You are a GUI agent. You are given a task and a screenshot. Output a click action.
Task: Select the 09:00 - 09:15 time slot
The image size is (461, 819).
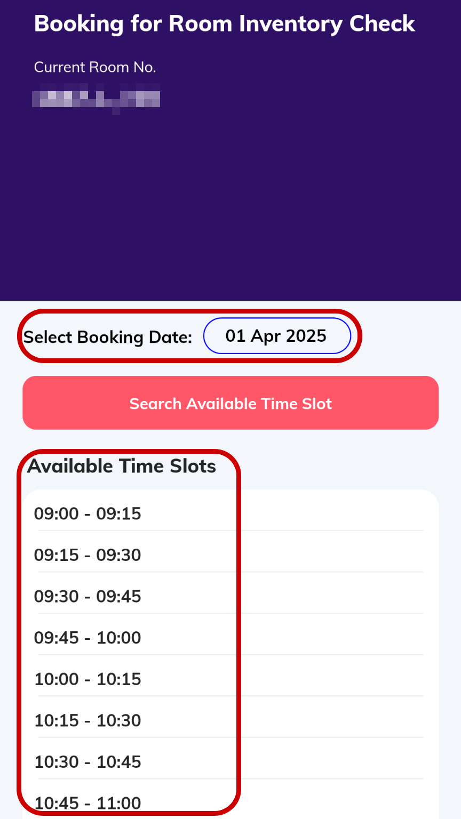[88, 513]
